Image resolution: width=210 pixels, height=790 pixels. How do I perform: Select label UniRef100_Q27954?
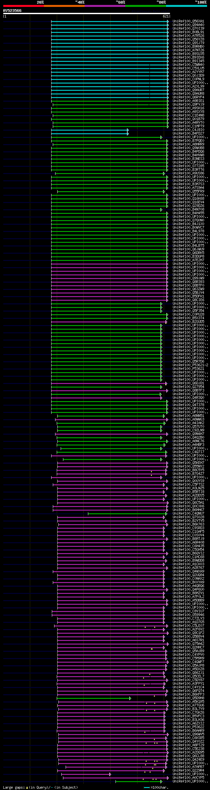[x=188, y=387]
